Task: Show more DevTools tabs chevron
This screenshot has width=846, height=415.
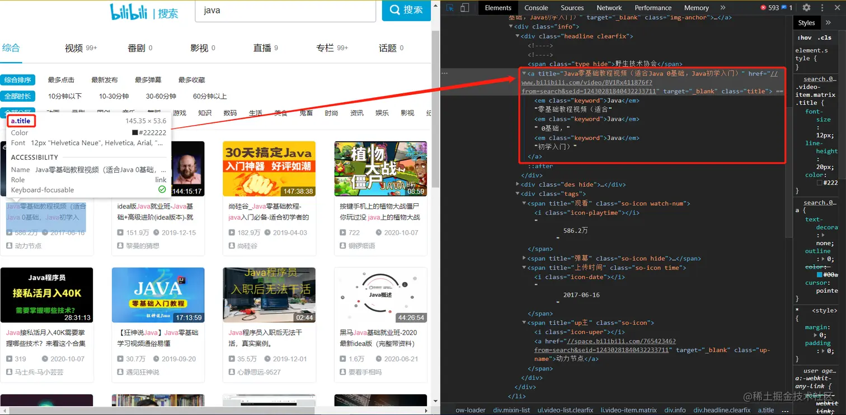Action: (x=722, y=8)
